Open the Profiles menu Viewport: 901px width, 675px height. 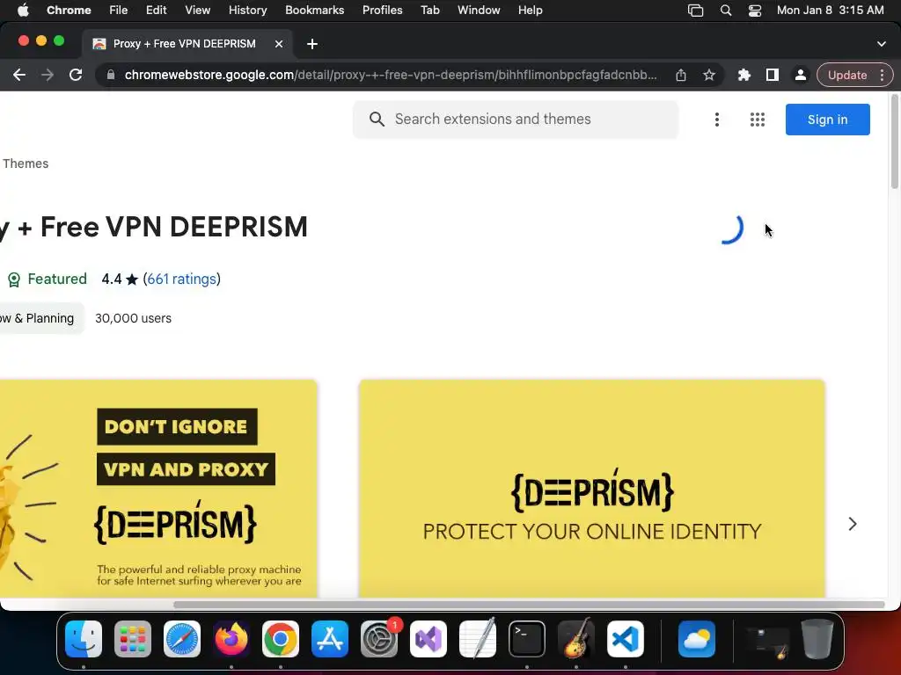coord(382,10)
